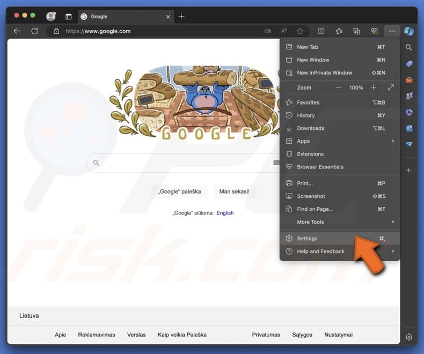Screen dimensions: 424x354
Task: Open the Reklamavimas footer link
Action: click(x=97, y=335)
